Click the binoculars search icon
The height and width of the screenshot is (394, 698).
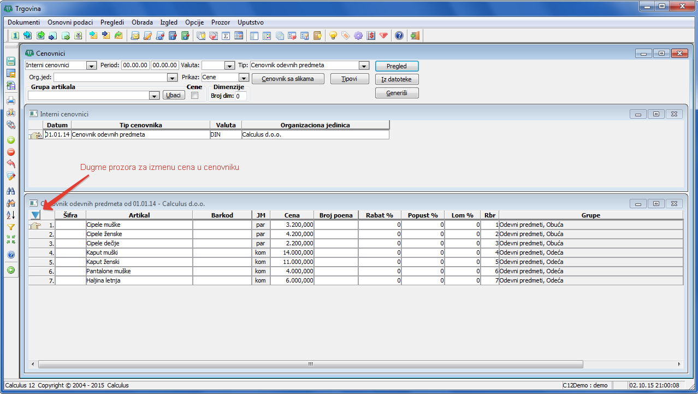click(11, 191)
